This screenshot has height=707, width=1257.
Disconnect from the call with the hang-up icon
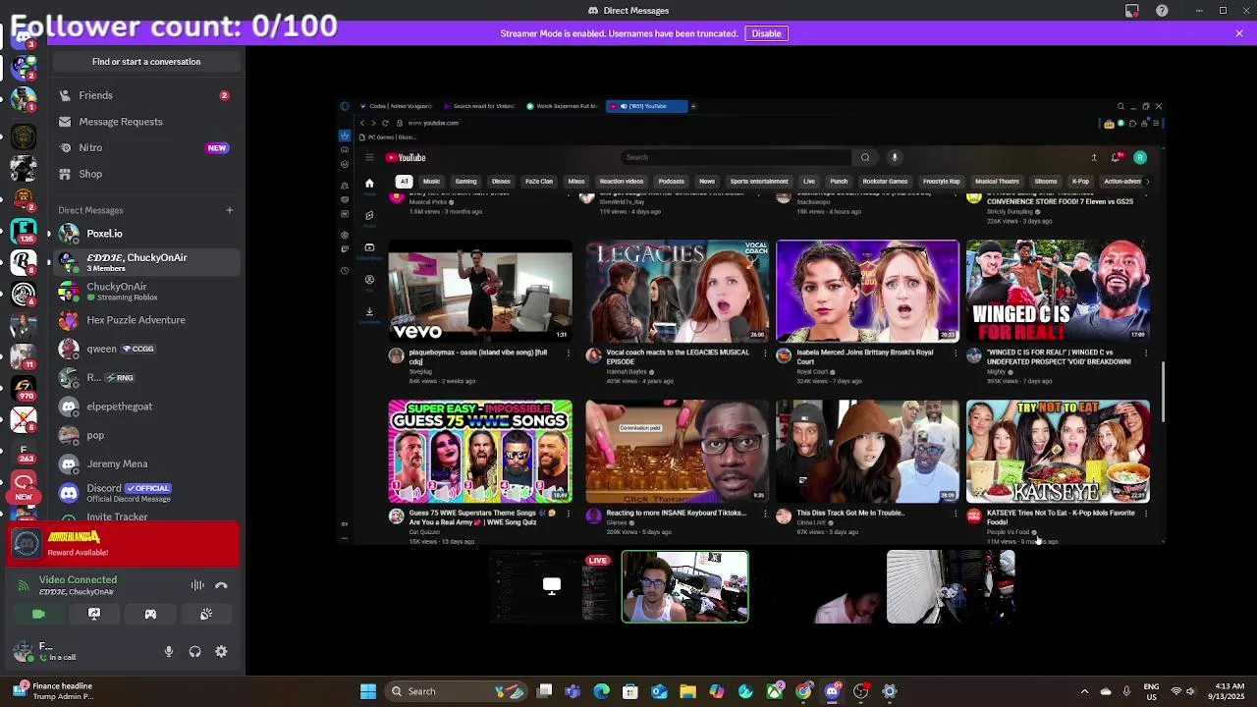(x=221, y=585)
